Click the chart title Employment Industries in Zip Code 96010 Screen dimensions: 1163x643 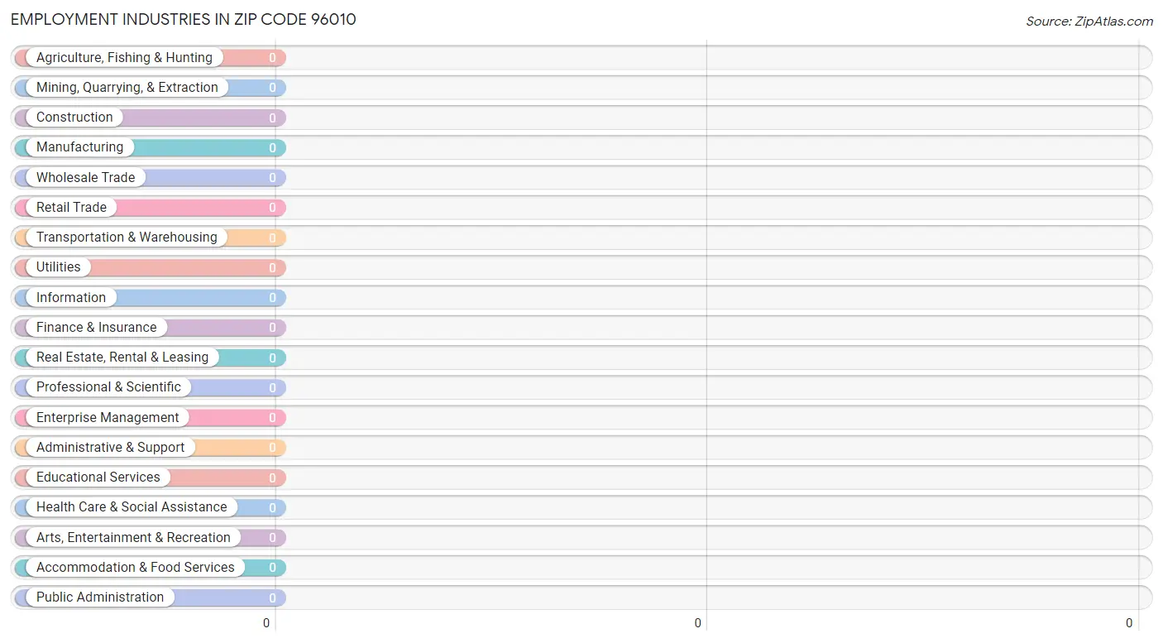[x=184, y=19]
